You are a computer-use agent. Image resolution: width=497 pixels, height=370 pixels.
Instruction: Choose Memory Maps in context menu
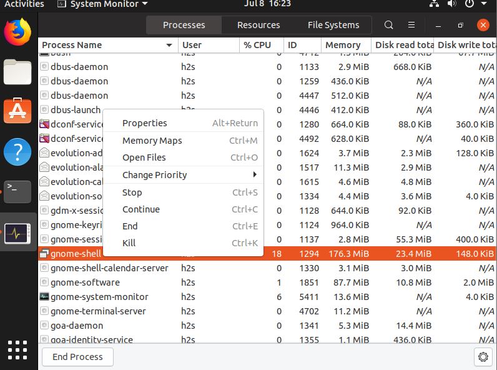[x=184, y=140]
